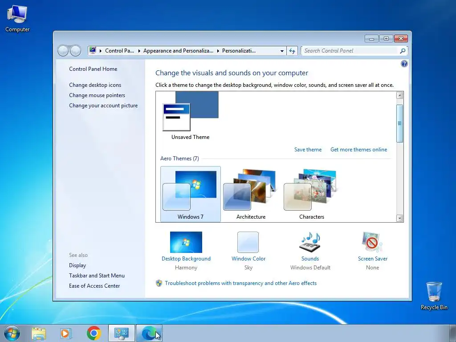Open the Recycle Bin on desktop

click(x=434, y=296)
